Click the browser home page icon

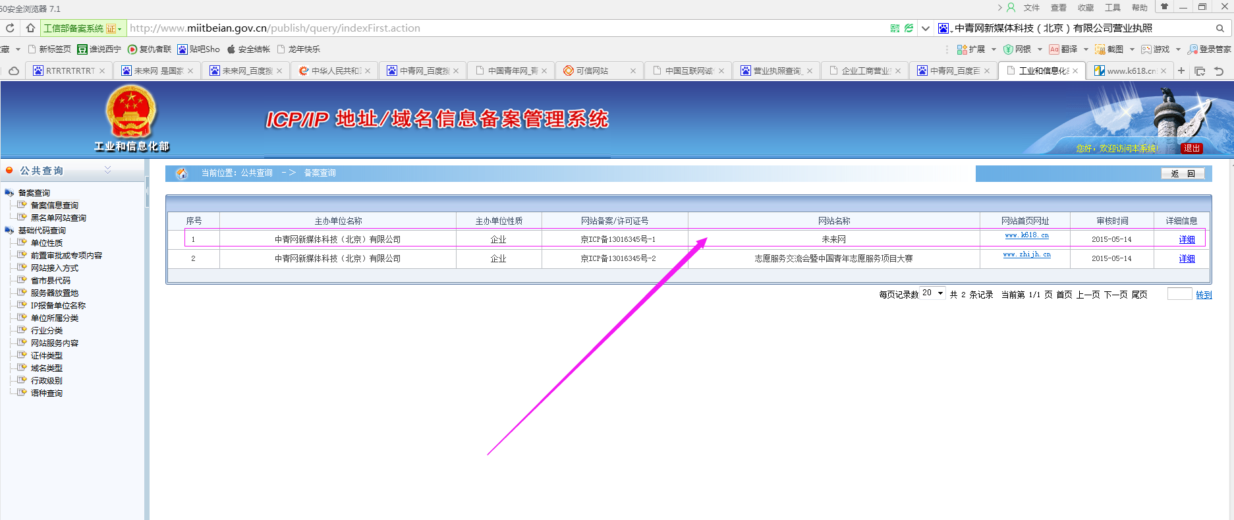click(x=30, y=28)
